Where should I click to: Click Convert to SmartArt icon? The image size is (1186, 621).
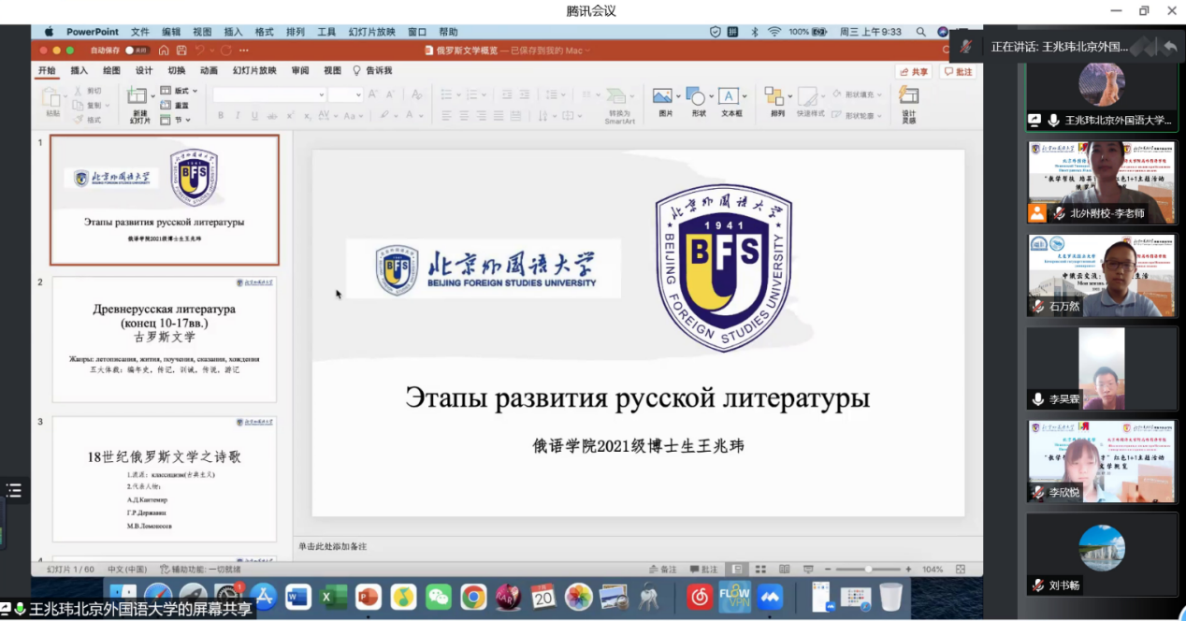pyautogui.click(x=615, y=96)
